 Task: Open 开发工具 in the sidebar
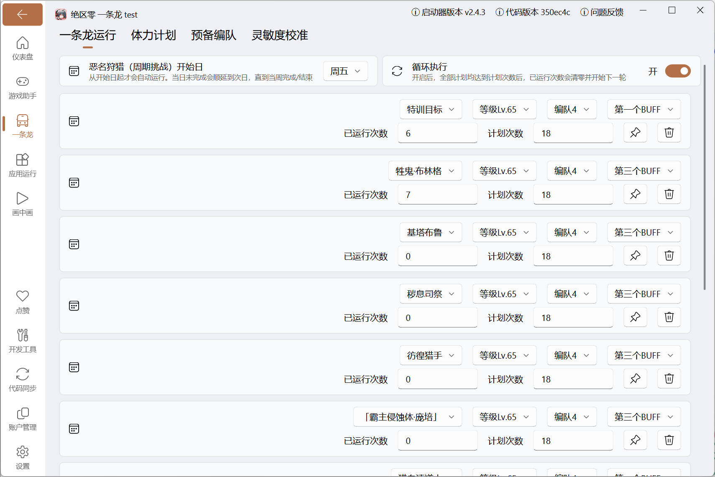(x=23, y=341)
